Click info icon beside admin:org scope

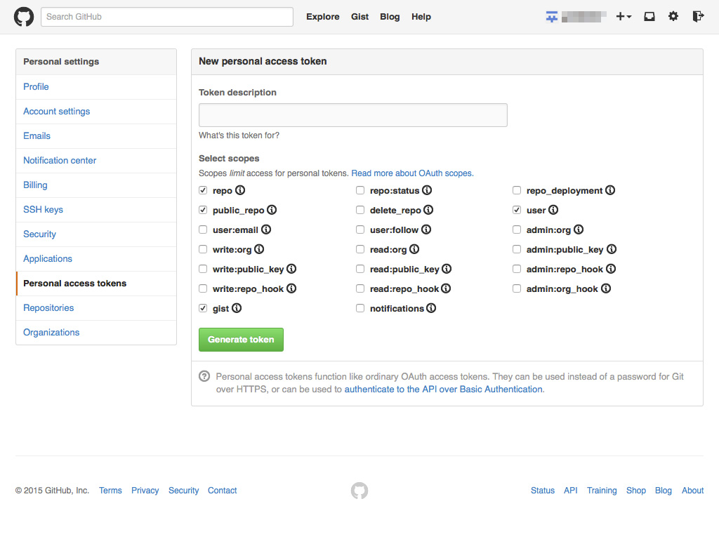click(x=579, y=229)
